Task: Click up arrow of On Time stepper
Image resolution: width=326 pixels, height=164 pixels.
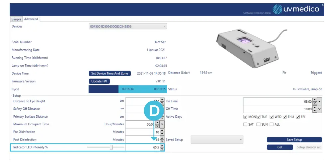Action: [x=315, y=100]
